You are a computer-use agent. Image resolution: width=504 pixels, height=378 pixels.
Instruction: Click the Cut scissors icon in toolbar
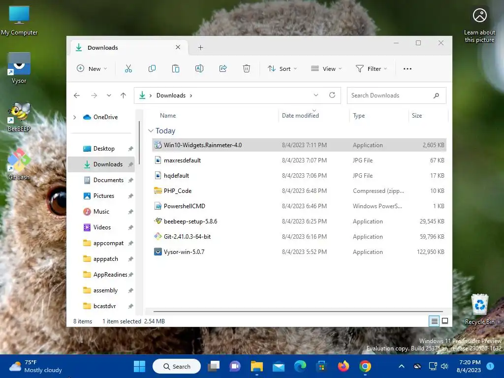pos(128,68)
